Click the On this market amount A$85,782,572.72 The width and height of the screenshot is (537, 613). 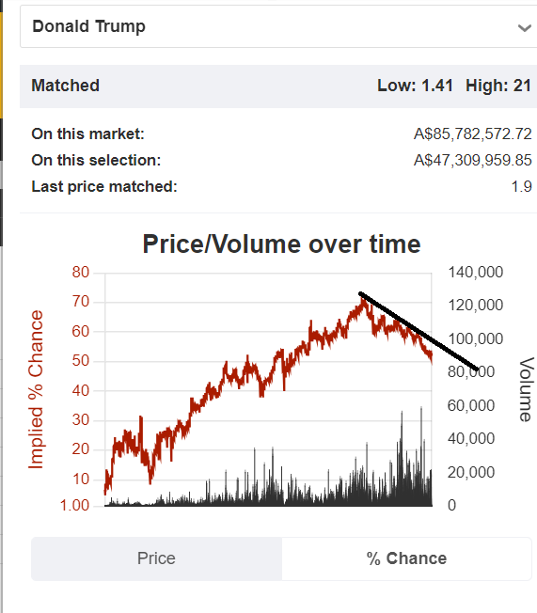click(472, 134)
